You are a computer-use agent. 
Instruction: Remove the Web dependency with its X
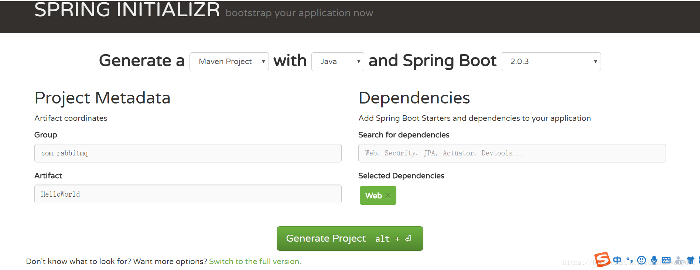point(387,196)
